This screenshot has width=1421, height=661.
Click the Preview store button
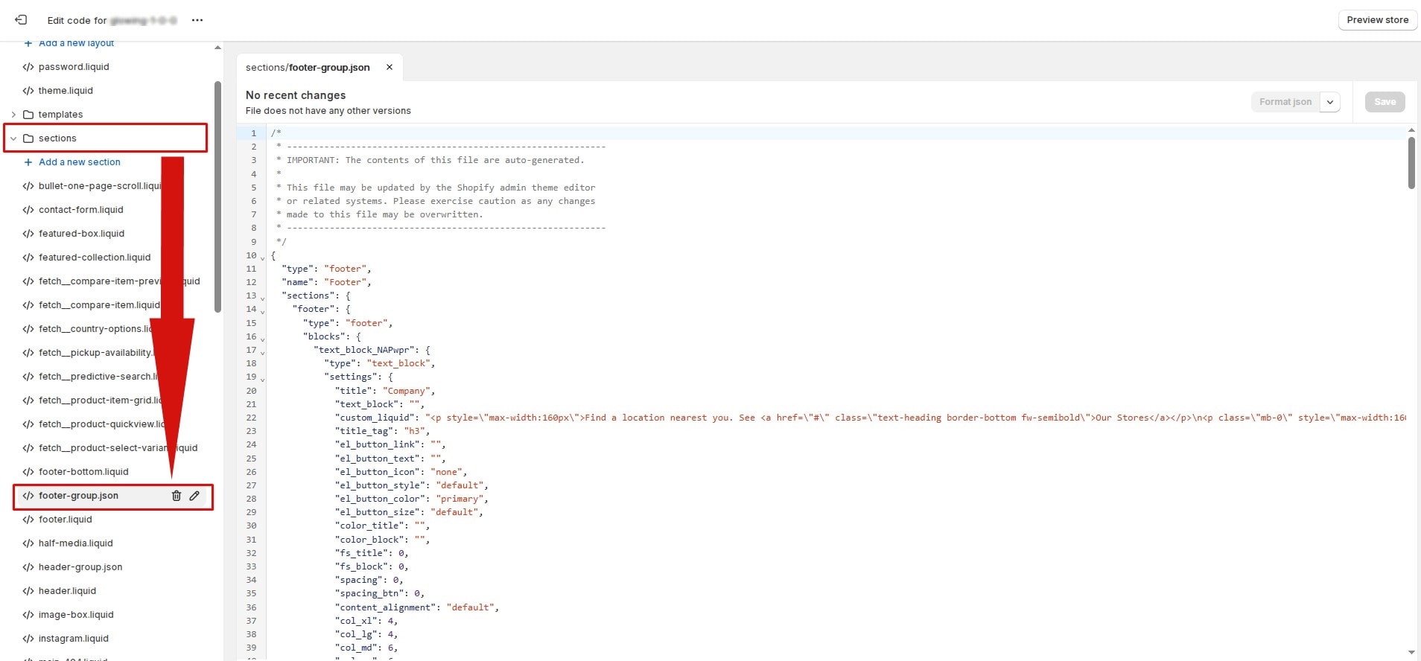(x=1377, y=20)
